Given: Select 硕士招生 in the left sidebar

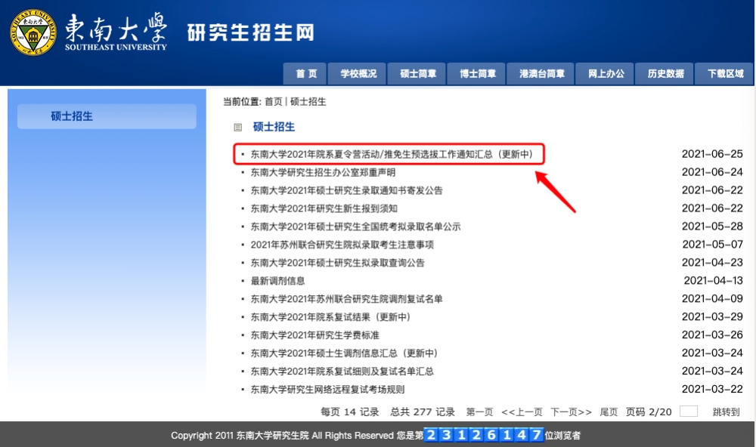Looking at the screenshot, I should (x=107, y=116).
